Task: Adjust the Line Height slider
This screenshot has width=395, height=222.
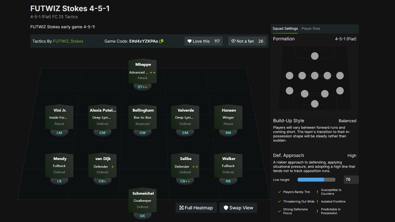Action: [x=316, y=180]
